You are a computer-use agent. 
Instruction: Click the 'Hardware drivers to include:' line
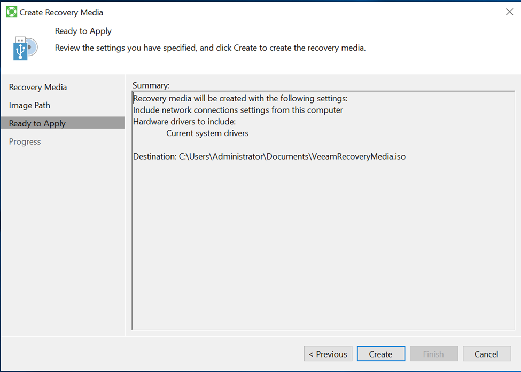click(x=184, y=121)
